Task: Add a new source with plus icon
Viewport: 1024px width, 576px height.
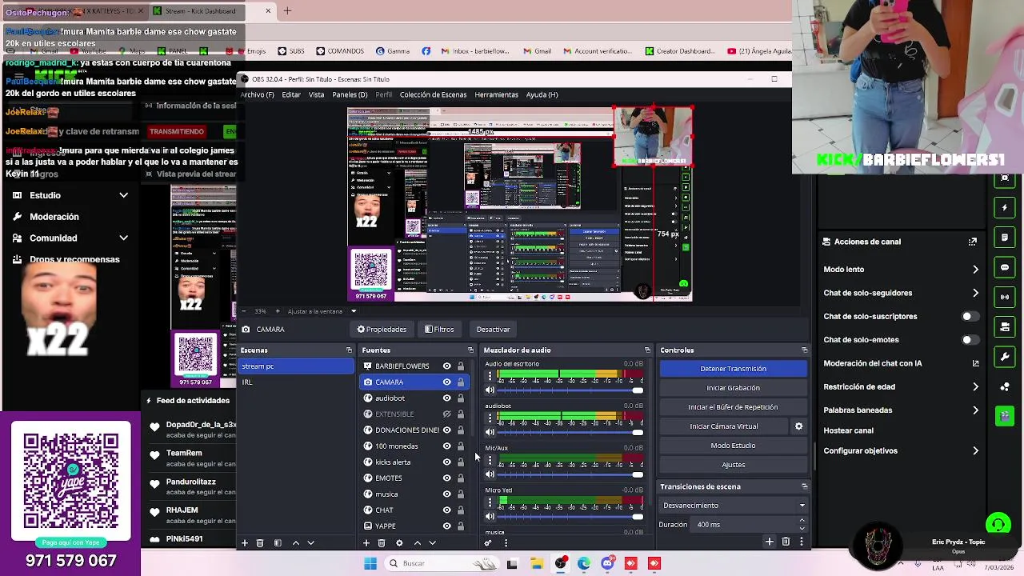Action: click(366, 543)
